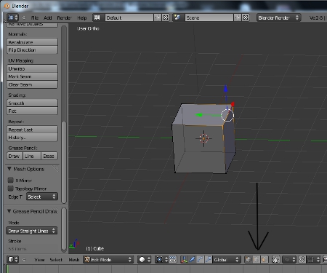Toggle limit selection to visible icon
The height and width of the screenshot is (273, 327).
click(275, 260)
